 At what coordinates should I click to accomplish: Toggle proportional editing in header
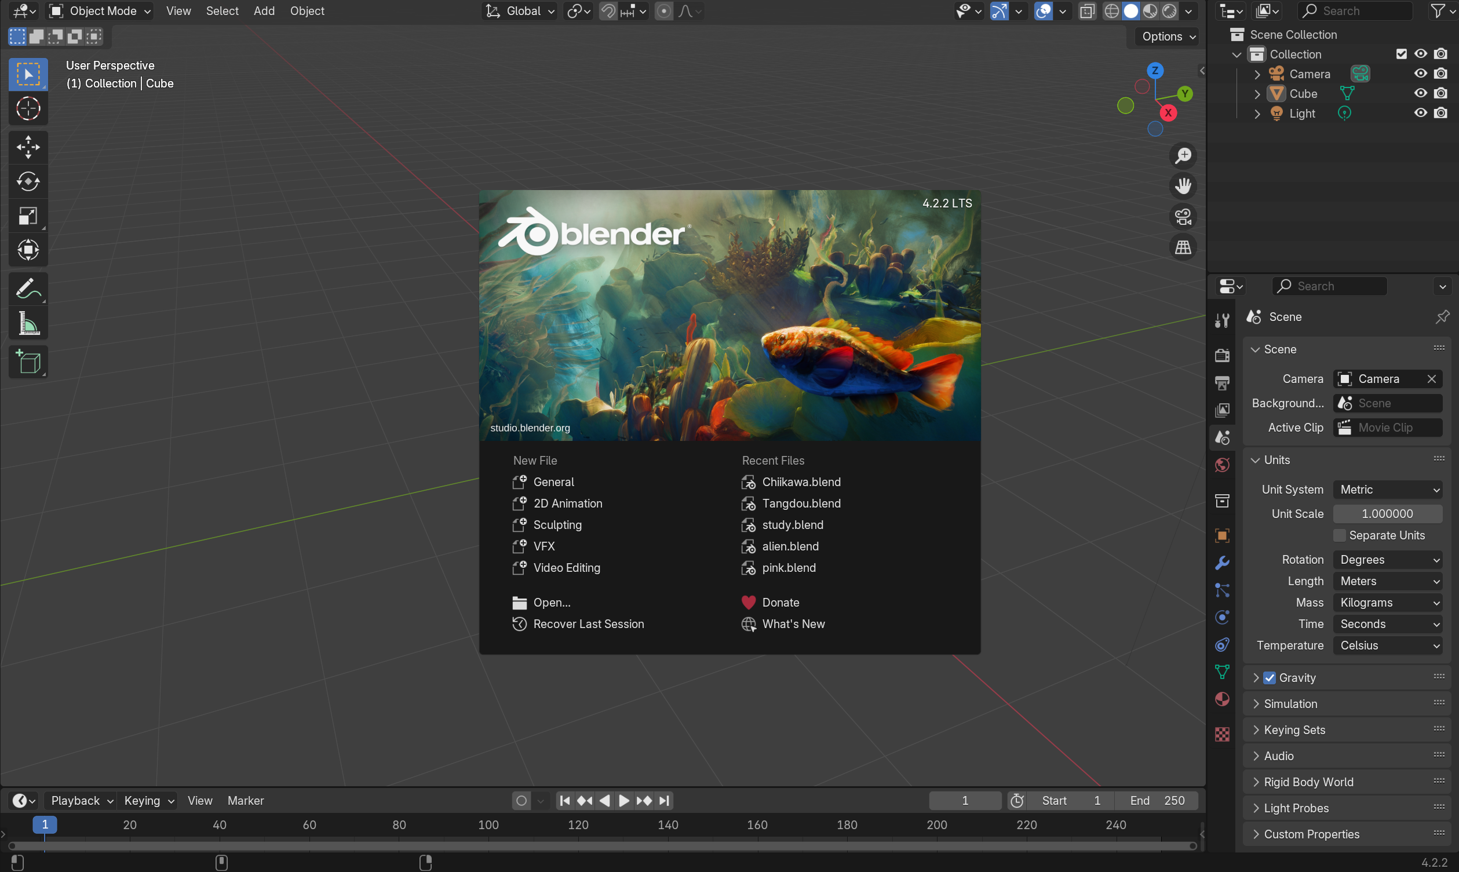click(663, 11)
